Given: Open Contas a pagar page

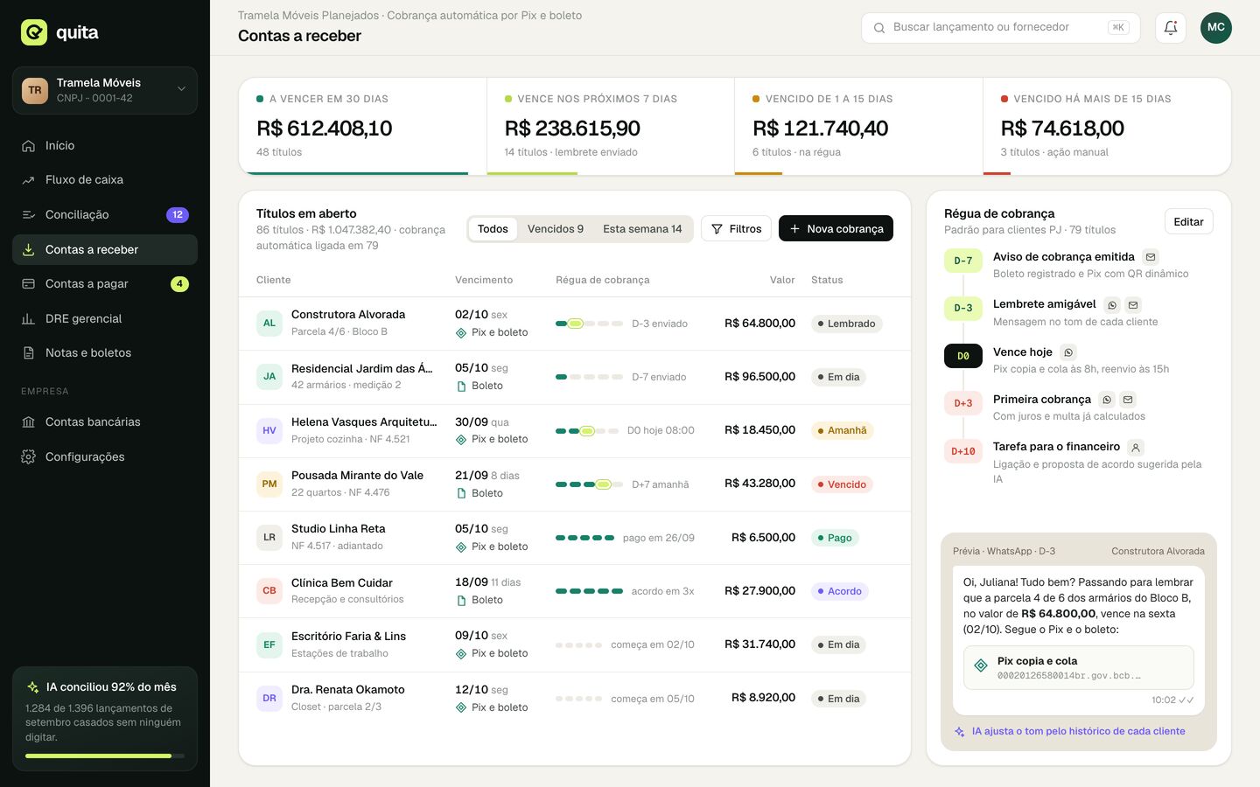Looking at the screenshot, I should 105,283.
